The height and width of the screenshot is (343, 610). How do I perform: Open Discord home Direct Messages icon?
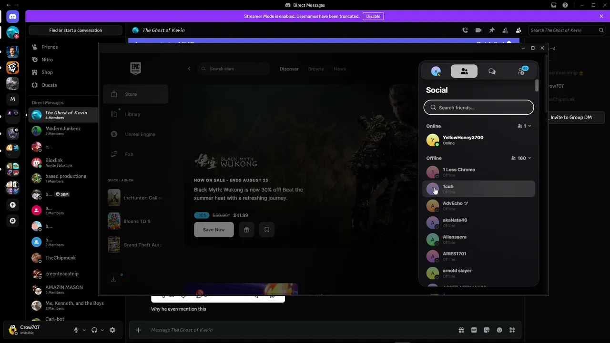pyautogui.click(x=13, y=17)
